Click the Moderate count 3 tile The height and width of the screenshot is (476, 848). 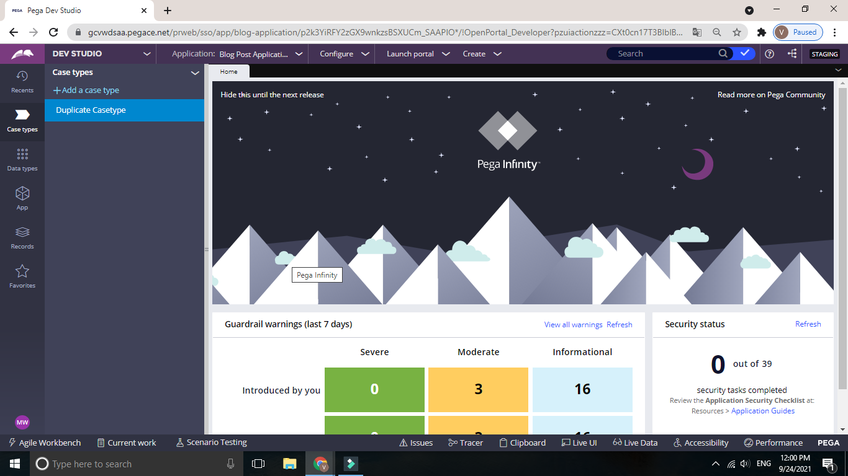pyautogui.click(x=479, y=390)
